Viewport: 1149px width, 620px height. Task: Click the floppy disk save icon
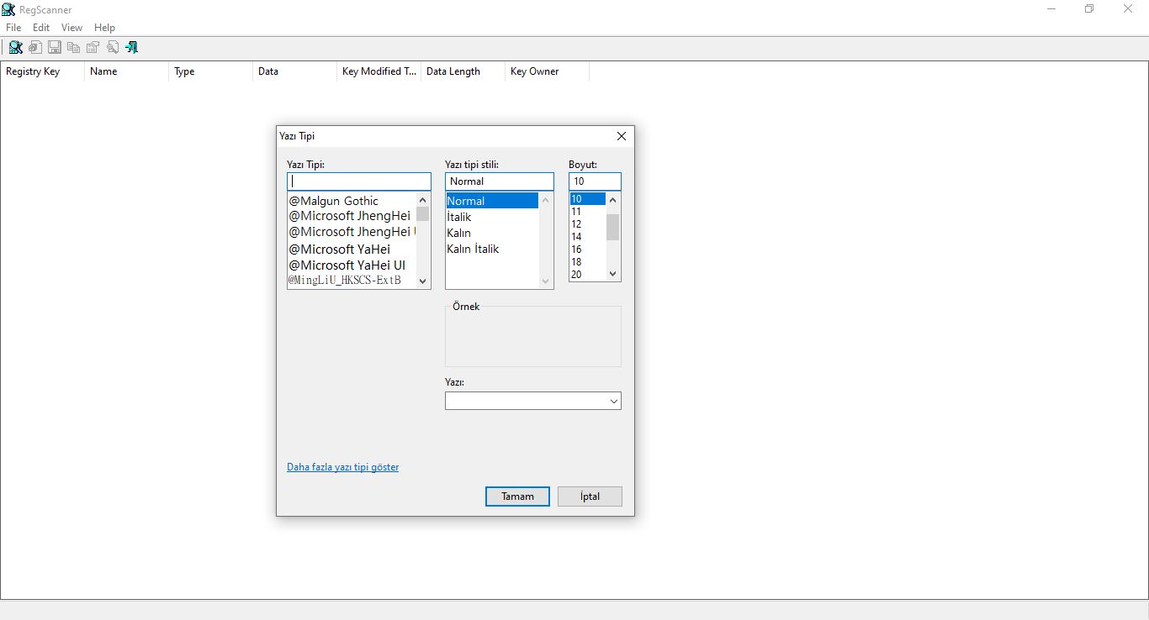tap(55, 47)
